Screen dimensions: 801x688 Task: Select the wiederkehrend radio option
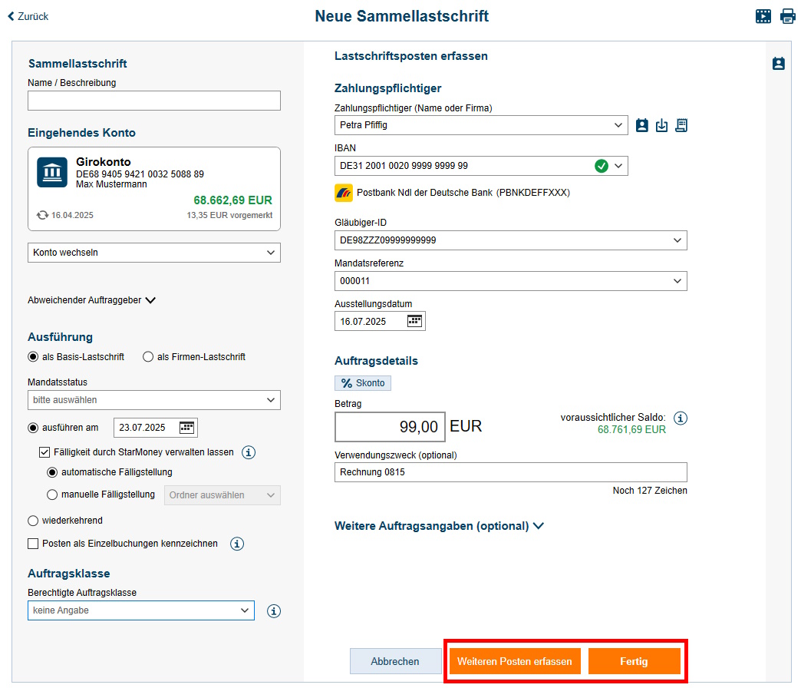coord(33,521)
